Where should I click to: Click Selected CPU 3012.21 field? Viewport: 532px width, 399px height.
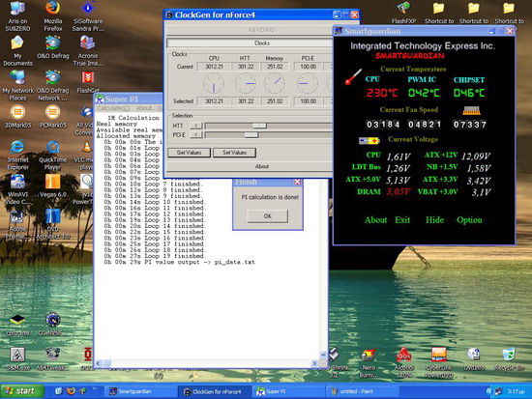tap(214, 101)
